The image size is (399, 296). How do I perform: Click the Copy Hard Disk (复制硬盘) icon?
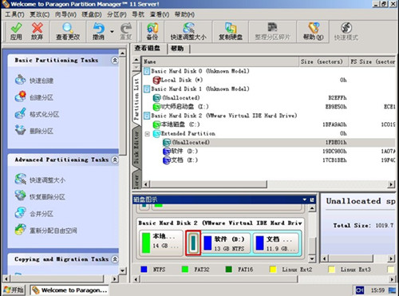click(231, 28)
